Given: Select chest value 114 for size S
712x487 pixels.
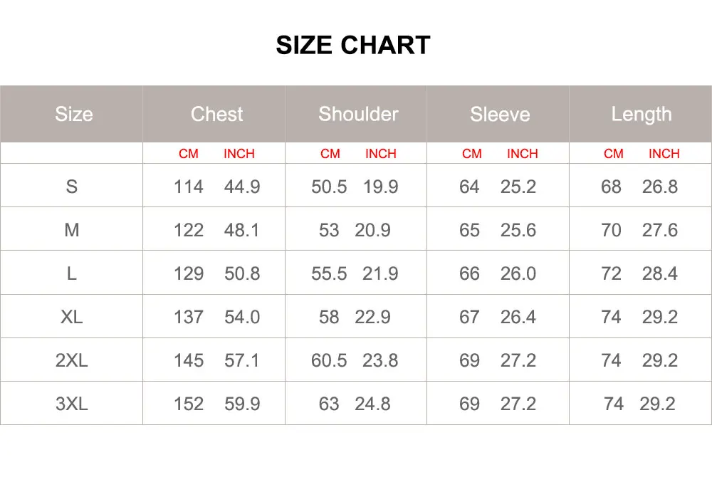Looking at the screenshot, I should pyautogui.click(x=189, y=187).
